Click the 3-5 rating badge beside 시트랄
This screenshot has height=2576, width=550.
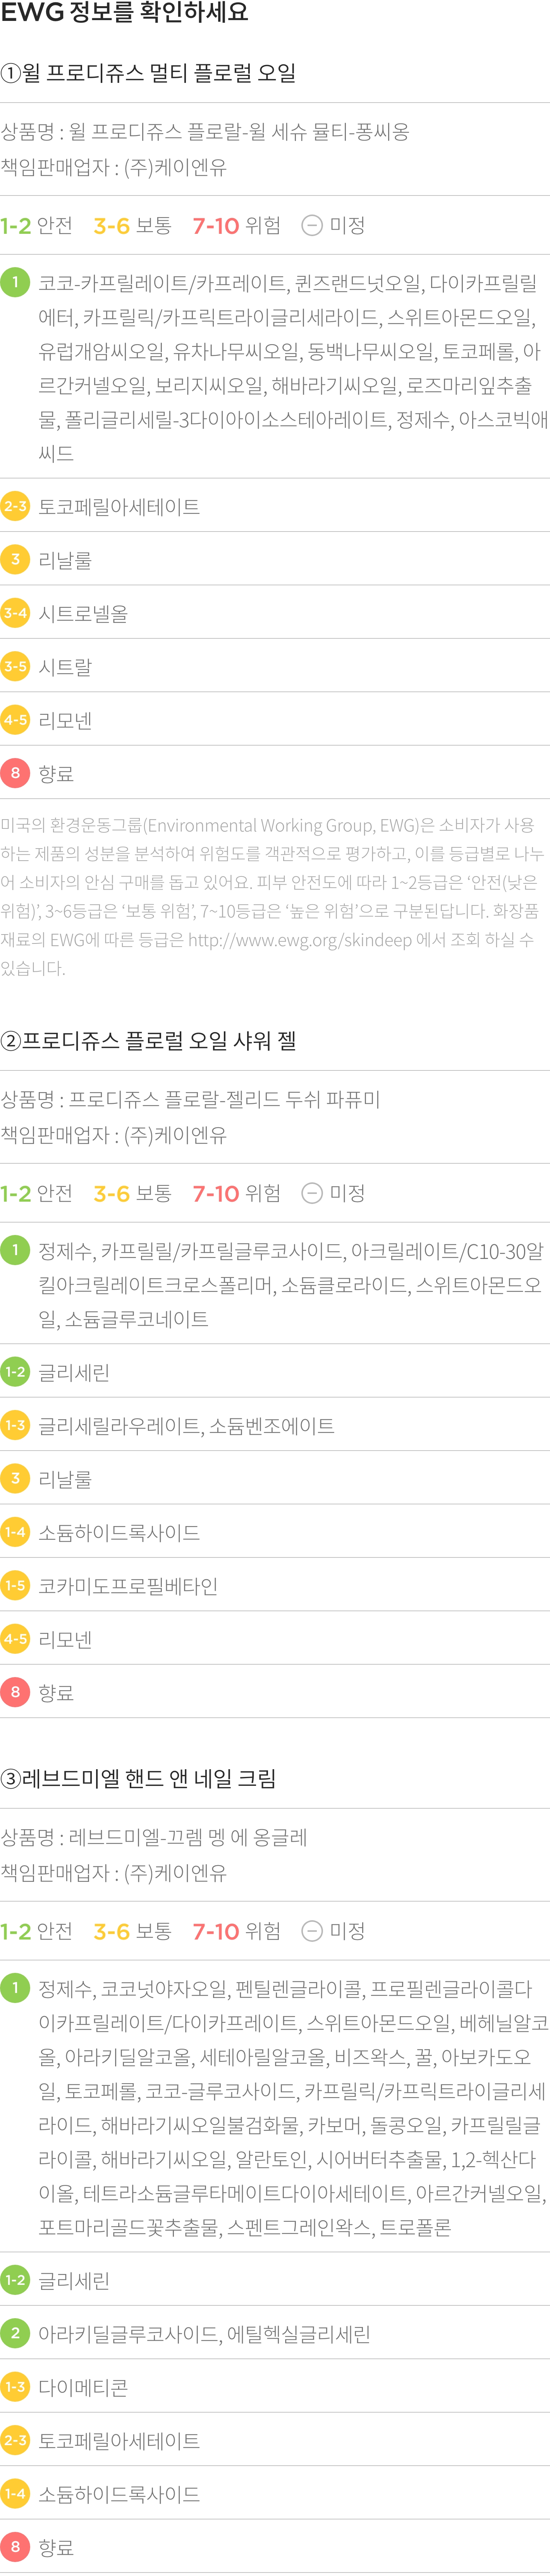pyautogui.click(x=15, y=666)
